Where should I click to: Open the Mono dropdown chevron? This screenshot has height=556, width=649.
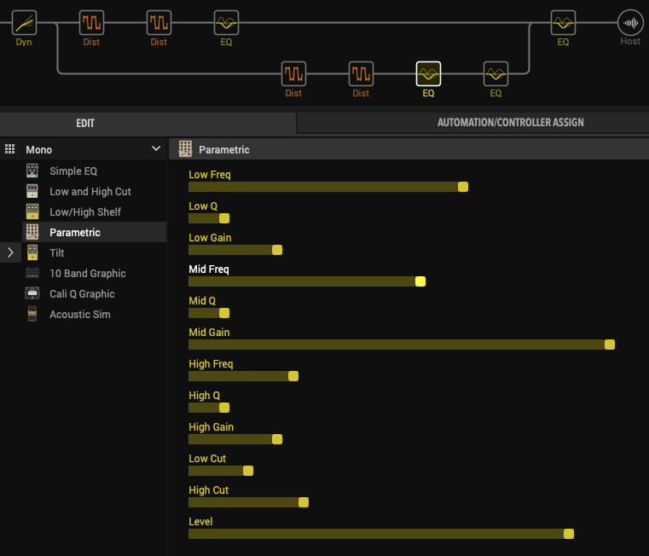pyautogui.click(x=155, y=149)
